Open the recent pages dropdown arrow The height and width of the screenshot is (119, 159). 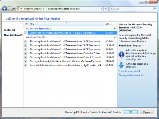(14, 9)
